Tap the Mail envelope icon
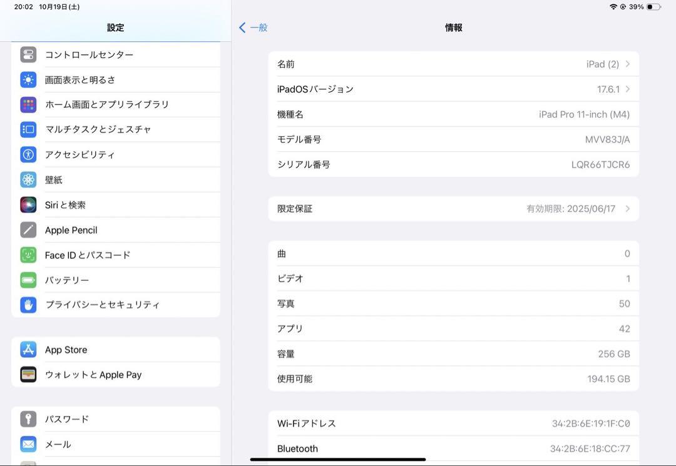This screenshot has width=676, height=466. tap(28, 444)
